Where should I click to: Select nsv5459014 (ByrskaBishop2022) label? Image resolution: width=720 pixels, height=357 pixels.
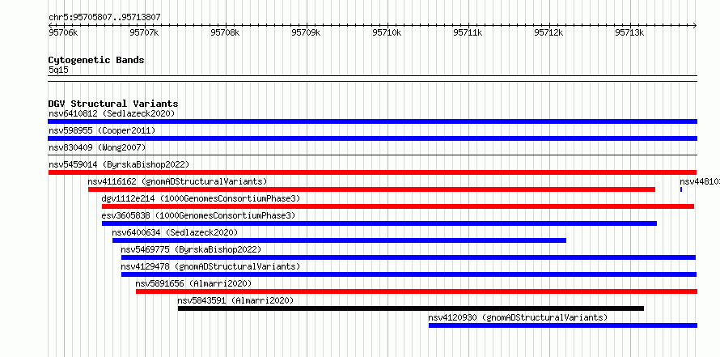pos(119,164)
